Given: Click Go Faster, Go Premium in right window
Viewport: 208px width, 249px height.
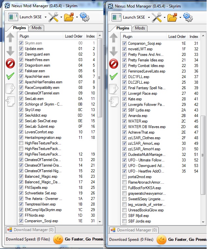Looking at the screenshot, I should click(187, 240).
